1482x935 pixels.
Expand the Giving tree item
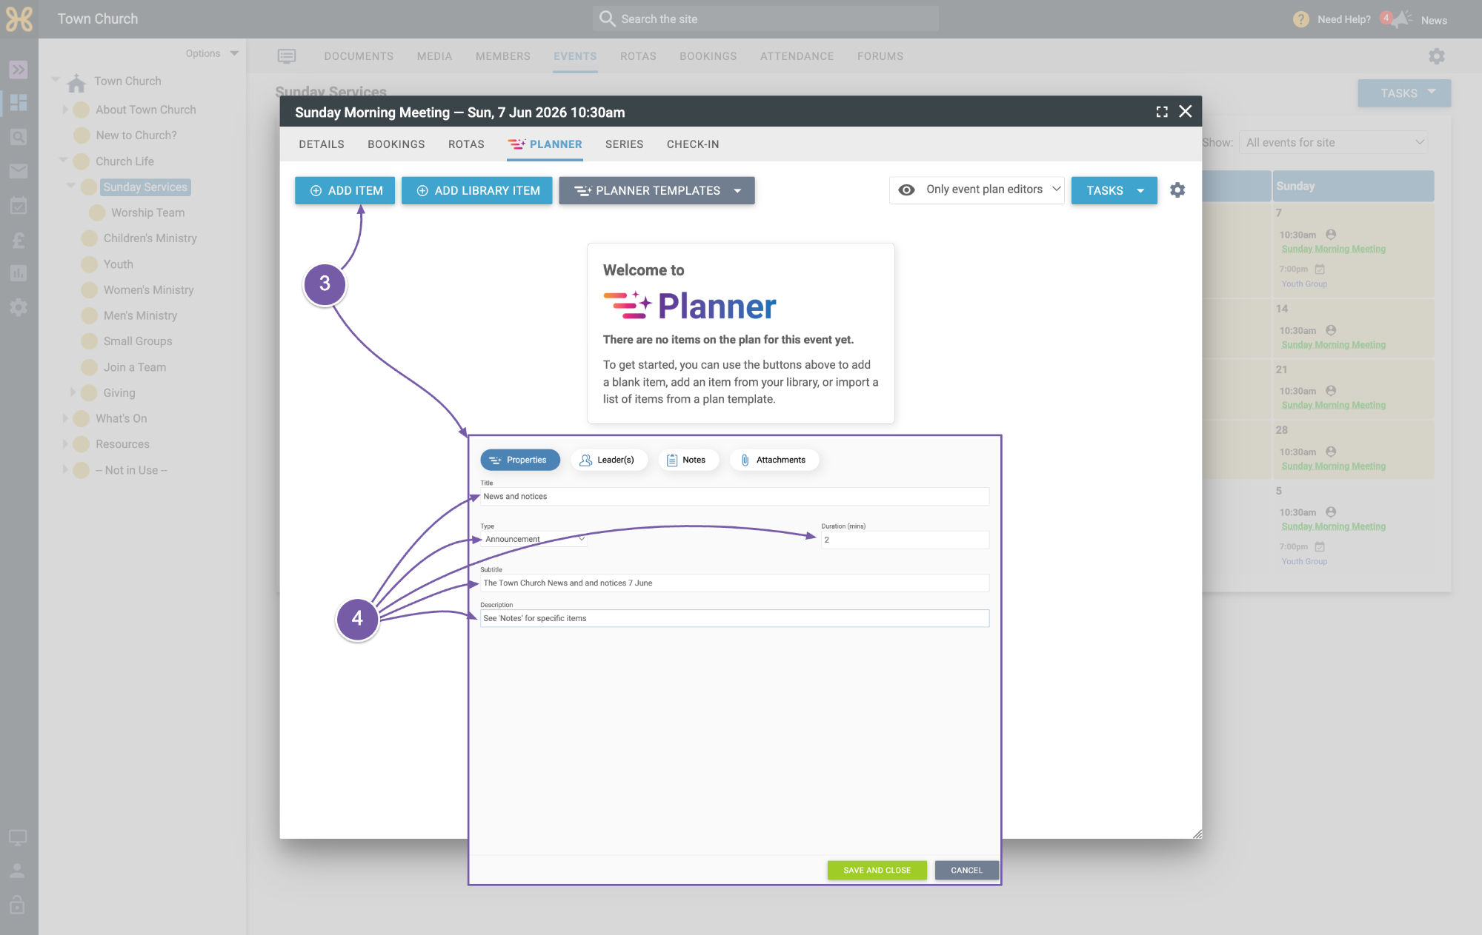73,392
